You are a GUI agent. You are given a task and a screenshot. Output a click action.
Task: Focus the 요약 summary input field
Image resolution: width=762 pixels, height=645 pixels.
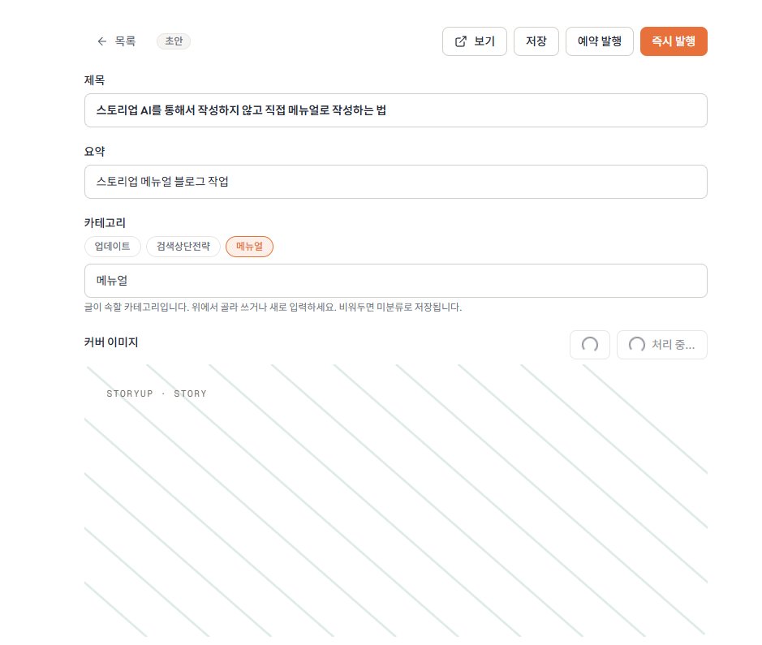tap(395, 182)
